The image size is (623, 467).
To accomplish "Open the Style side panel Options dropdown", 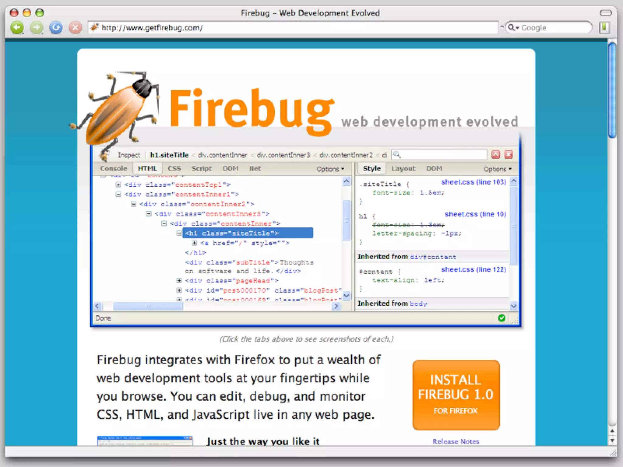I will [498, 169].
